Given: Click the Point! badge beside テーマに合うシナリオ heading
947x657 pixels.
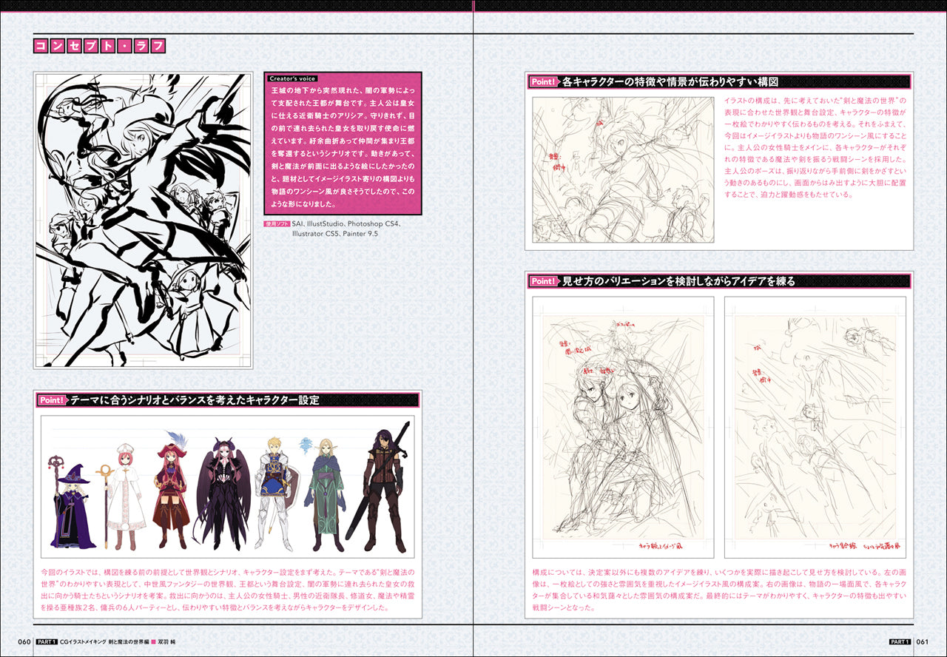Looking at the screenshot, I should tap(53, 400).
